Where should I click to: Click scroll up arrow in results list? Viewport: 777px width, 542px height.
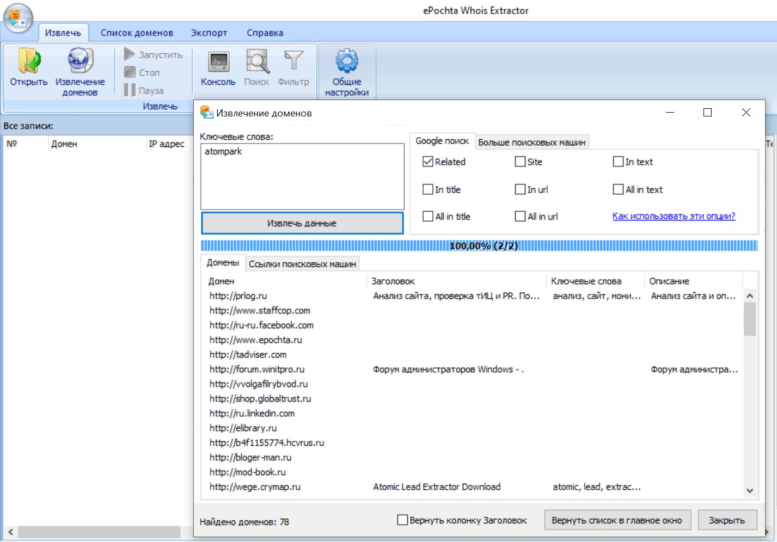pyautogui.click(x=750, y=295)
